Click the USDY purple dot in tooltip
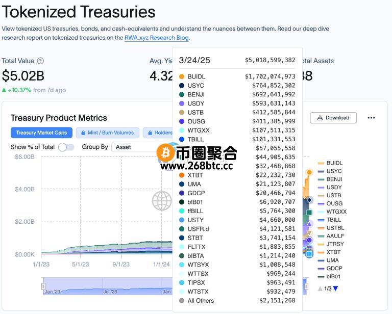This screenshot has height=314, width=392. [182, 103]
